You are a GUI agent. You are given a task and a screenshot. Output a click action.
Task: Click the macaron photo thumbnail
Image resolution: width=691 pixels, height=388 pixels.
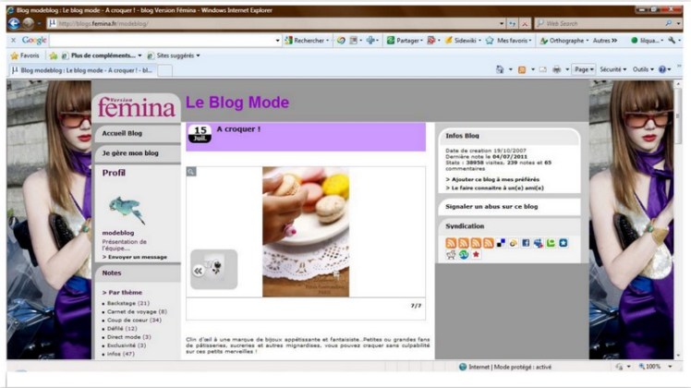pyautogui.click(x=305, y=231)
